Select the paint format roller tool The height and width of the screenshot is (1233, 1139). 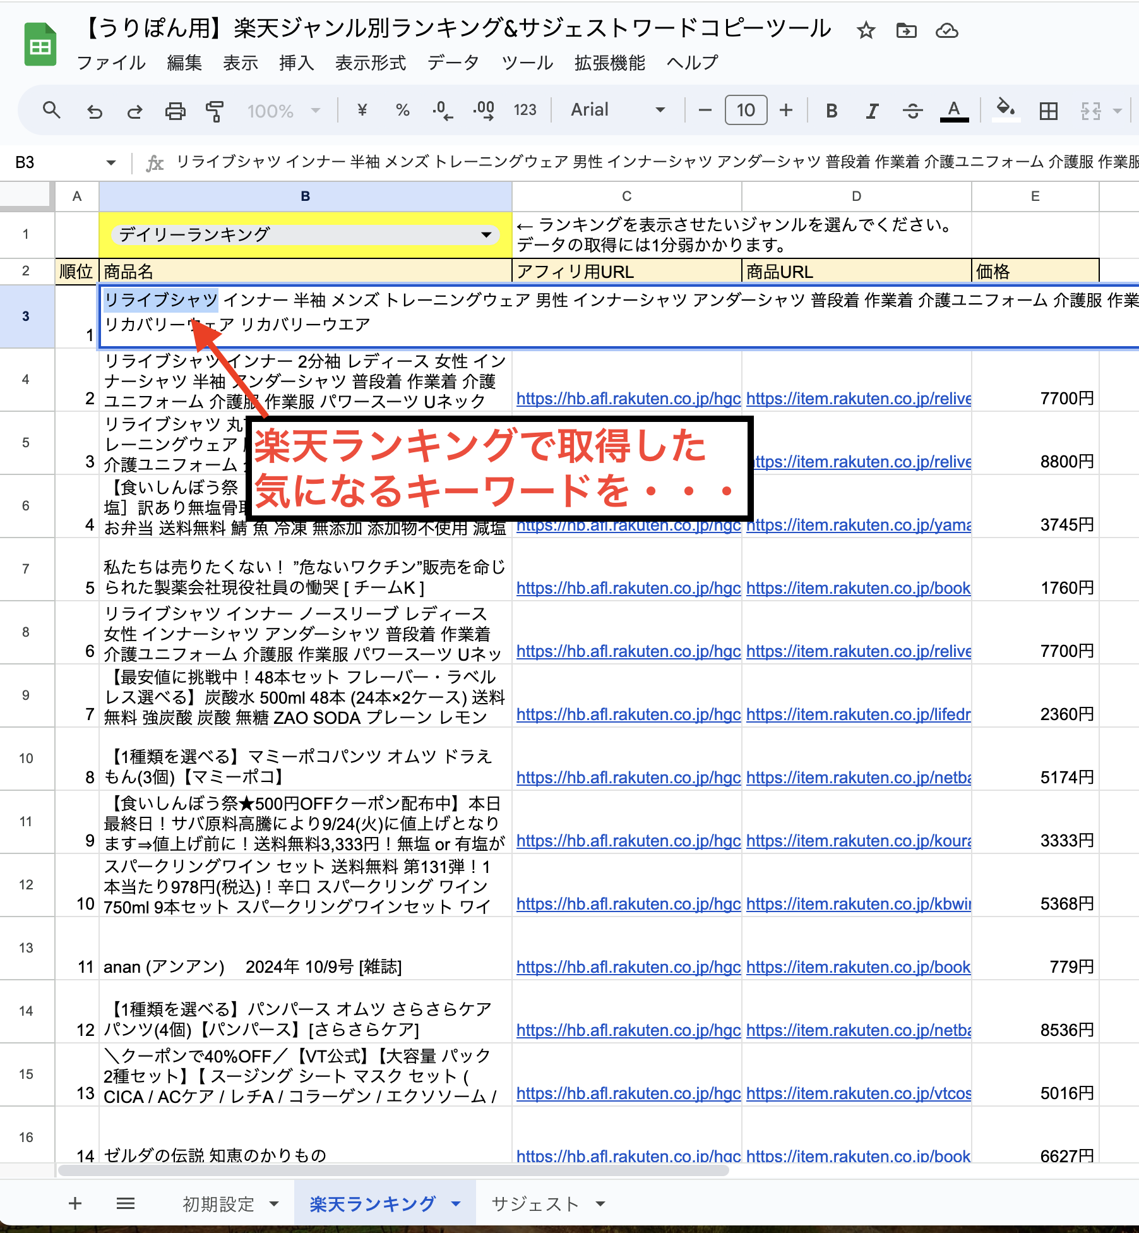click(x=215, y=111)
